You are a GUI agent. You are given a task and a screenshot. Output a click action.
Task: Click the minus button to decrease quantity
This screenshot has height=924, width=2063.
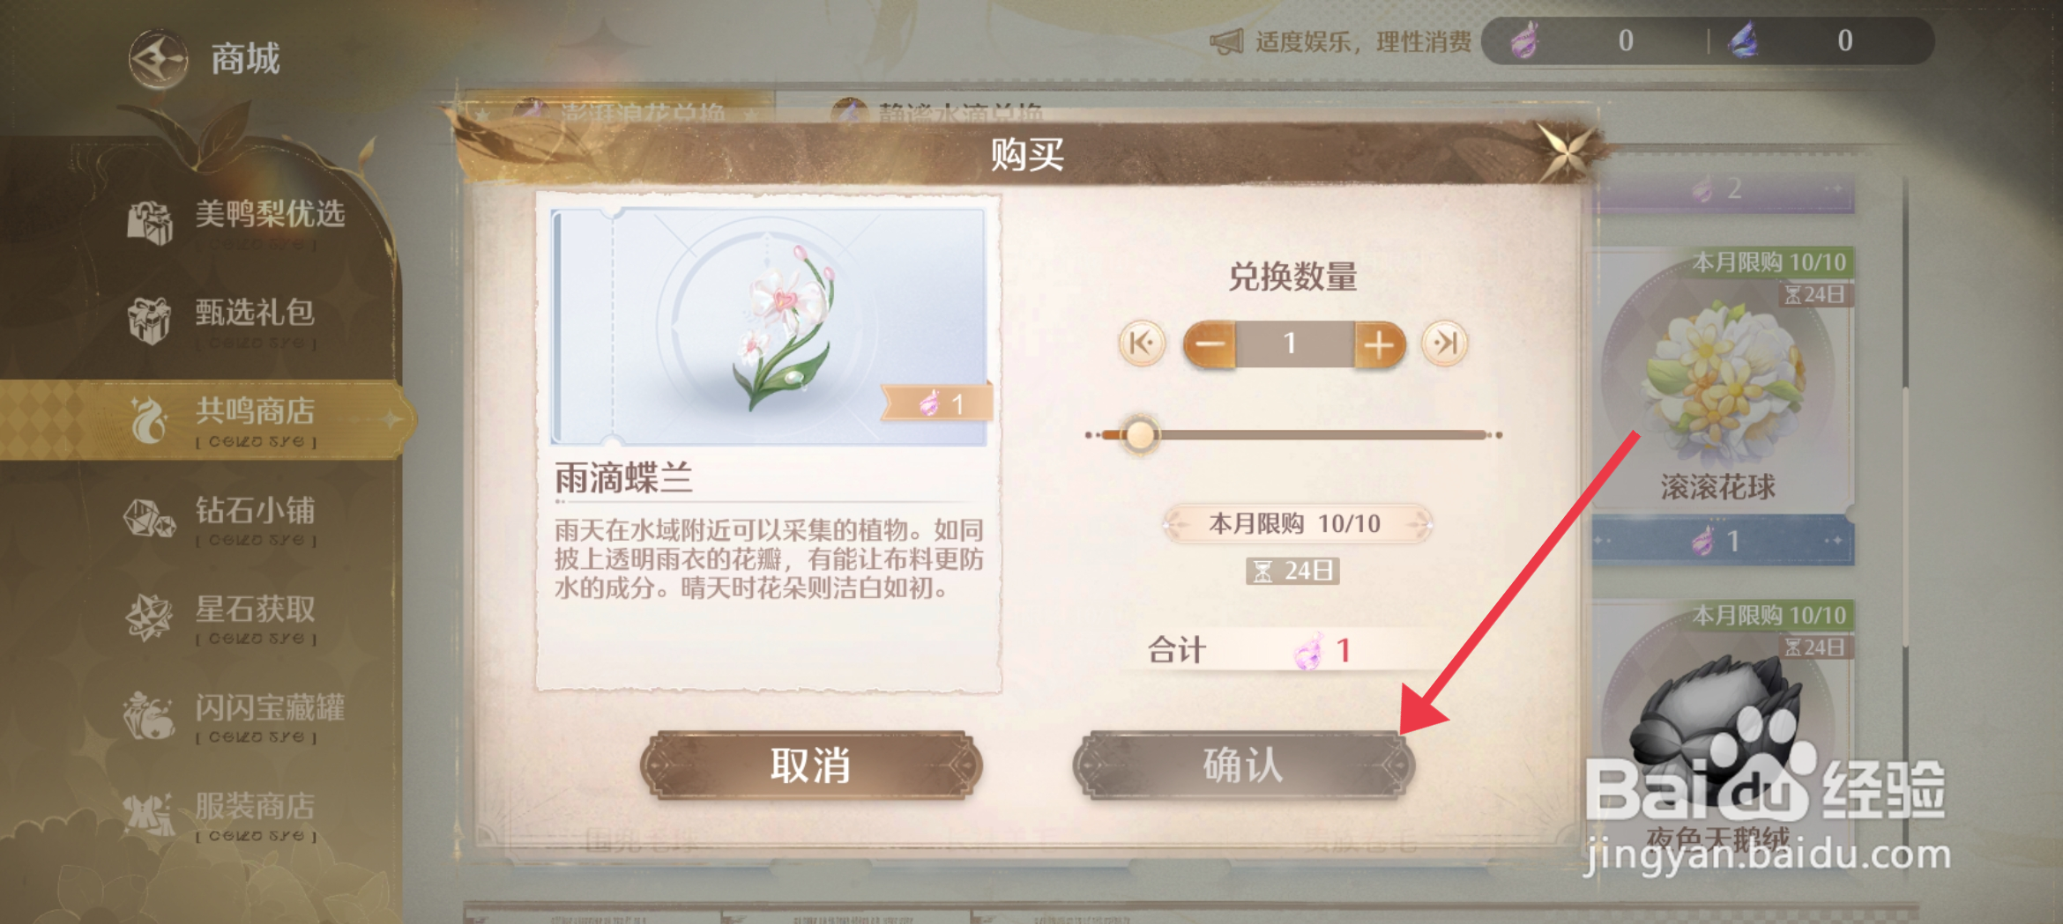(x=1210, y=344)
